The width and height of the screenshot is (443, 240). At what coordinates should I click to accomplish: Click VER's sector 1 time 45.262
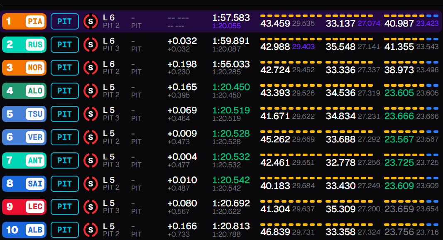(275, 140)
